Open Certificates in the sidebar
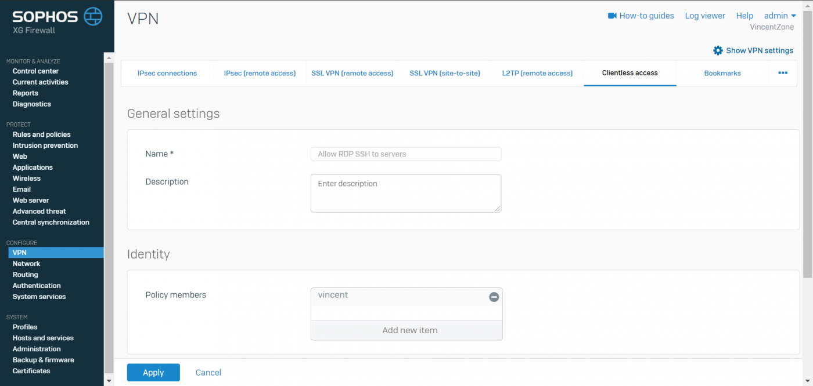Screen dimensions: 813x386 [x=31, y=372]
